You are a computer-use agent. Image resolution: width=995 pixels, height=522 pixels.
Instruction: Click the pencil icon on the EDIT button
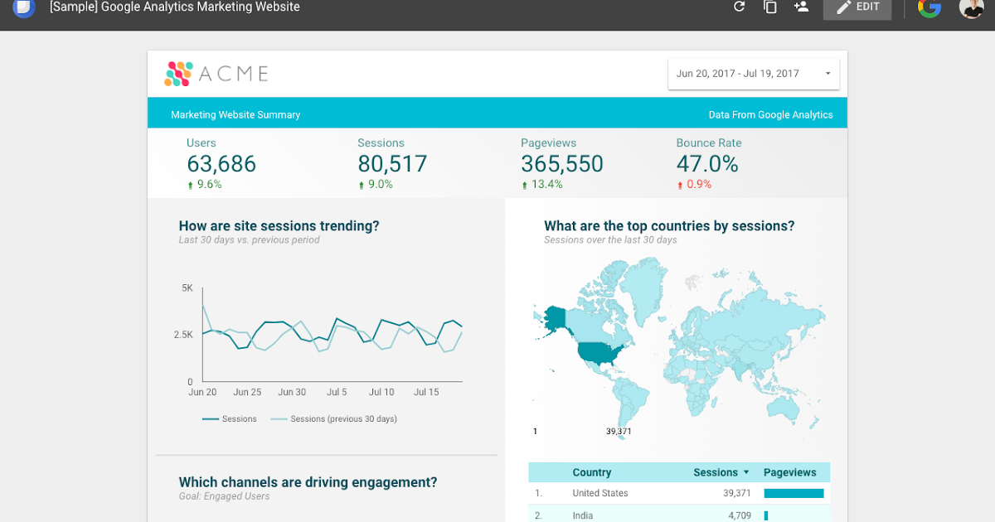point(842,7)
